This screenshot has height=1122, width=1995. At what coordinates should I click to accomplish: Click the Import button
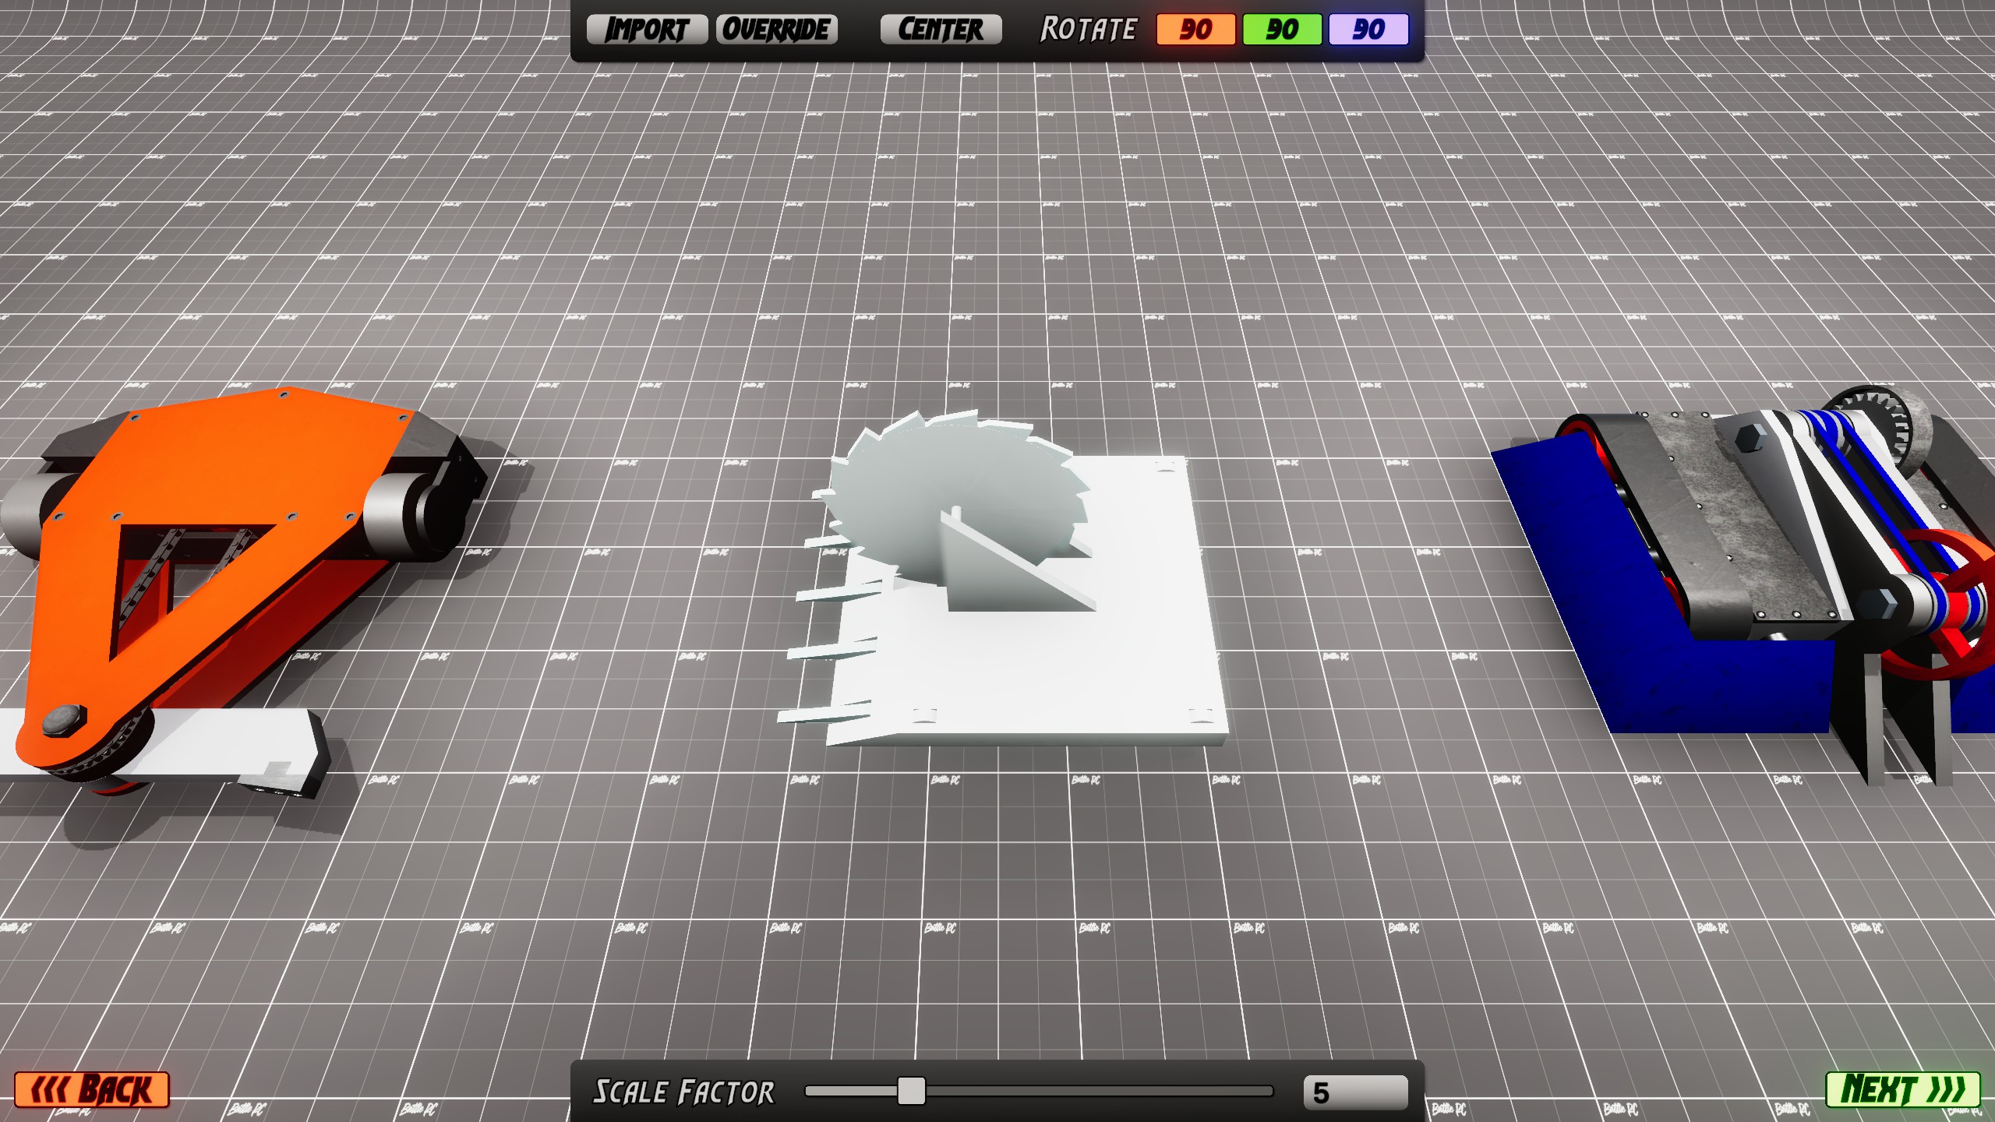tap(647, 30)
